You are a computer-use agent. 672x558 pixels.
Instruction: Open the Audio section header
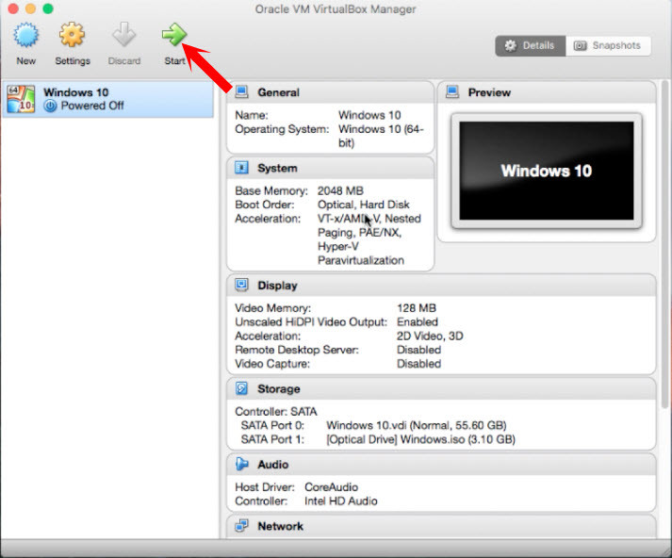(x=441, y=464)
